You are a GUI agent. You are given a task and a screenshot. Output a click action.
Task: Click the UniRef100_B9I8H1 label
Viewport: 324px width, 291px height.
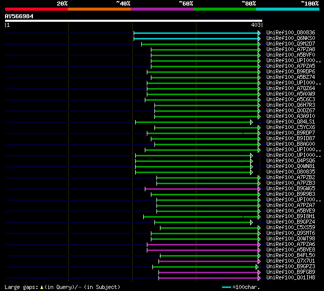click(x=291, y=217)
